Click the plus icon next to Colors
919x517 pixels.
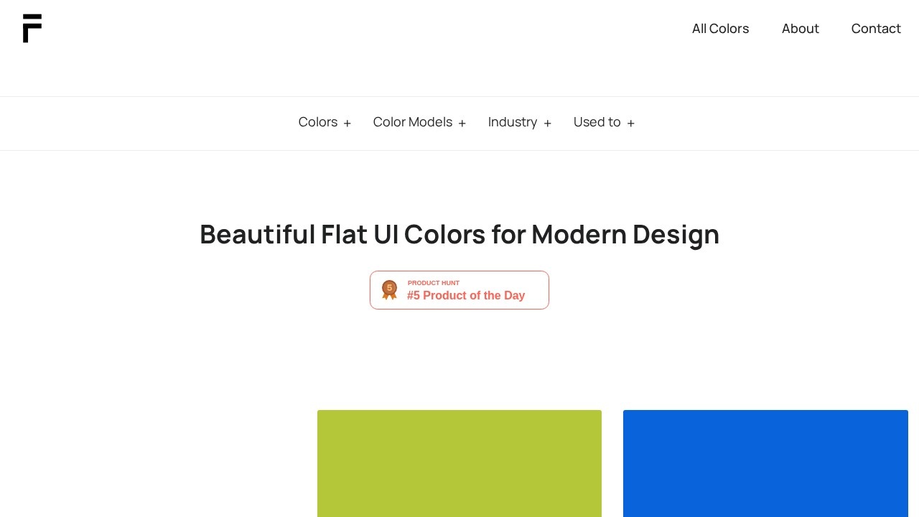click(347, 123)
